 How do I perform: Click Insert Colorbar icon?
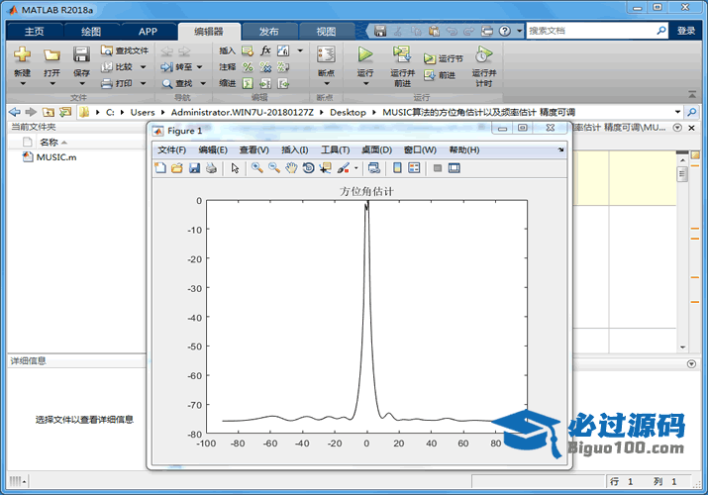397,168
